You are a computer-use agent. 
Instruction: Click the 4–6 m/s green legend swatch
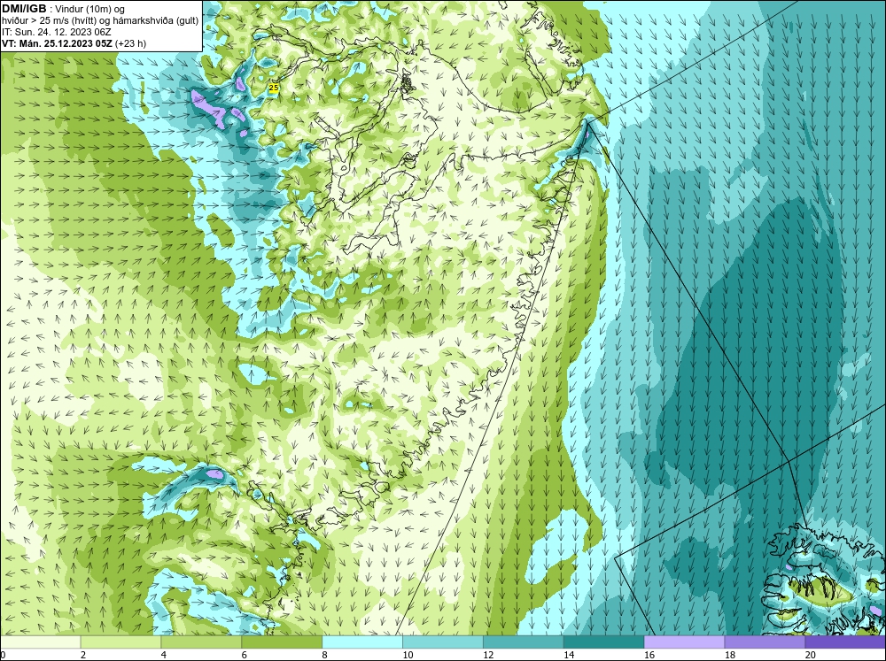[201, 642]
